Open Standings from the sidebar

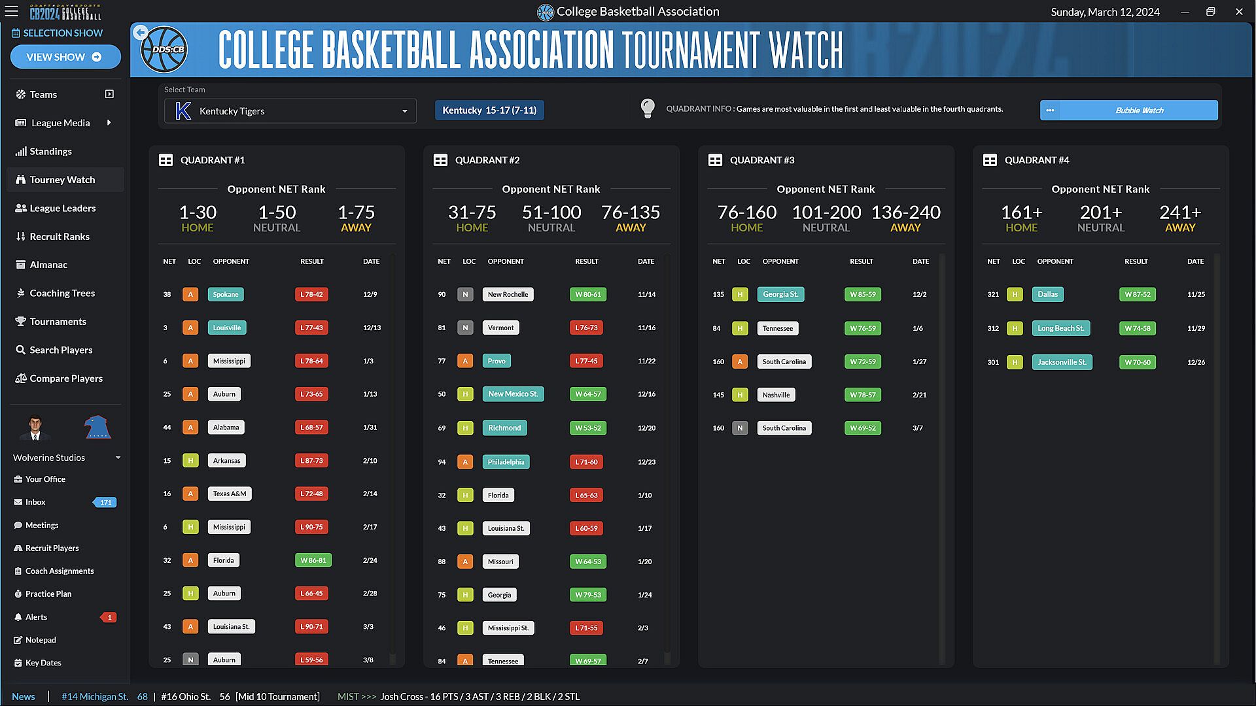[x=50, y=151]
